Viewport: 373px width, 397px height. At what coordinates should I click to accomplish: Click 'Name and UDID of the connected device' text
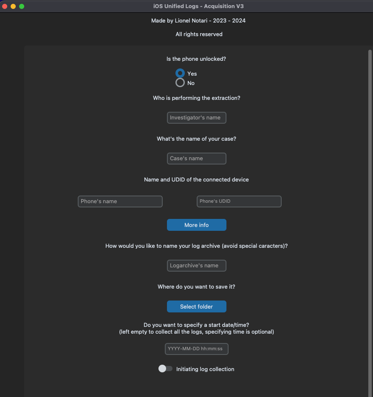click(x=196, y=179)
